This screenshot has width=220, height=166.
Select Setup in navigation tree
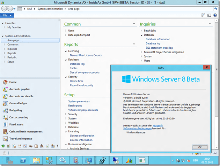pyautogui.click(x=11, y=62)
